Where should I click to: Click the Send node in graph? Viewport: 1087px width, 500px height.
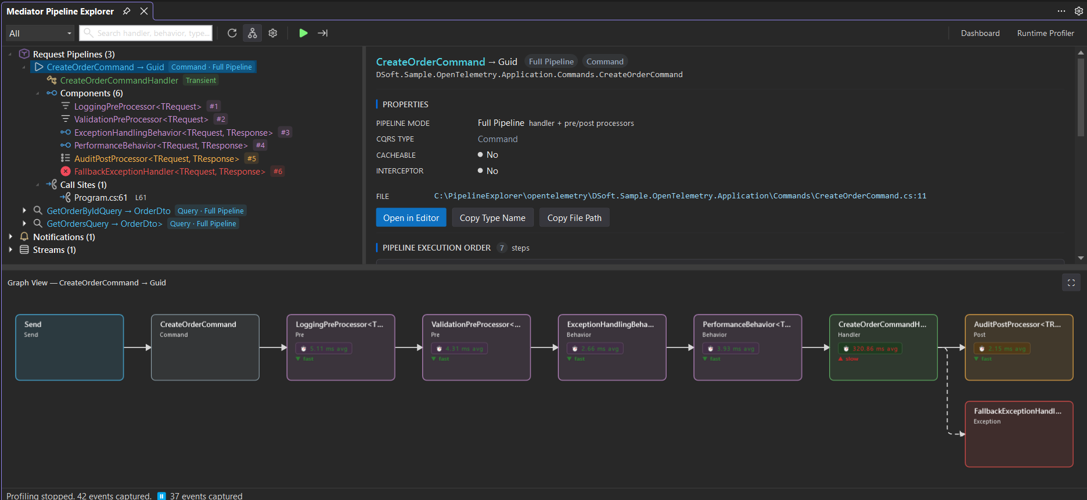pyautogui.click(x=70, y=347)
